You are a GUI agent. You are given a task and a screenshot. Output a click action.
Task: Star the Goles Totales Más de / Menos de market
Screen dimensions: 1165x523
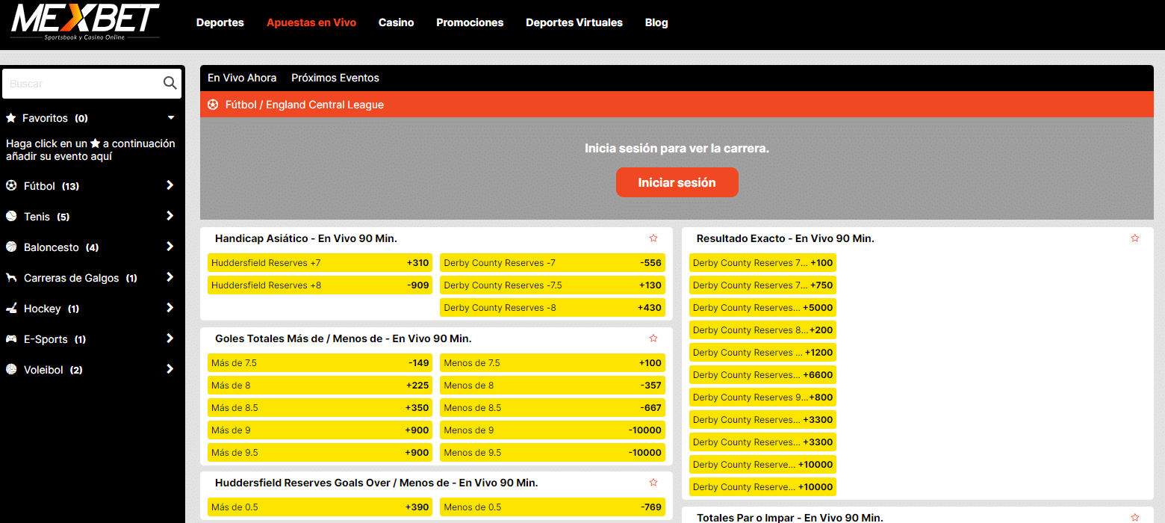coord(653,338)
